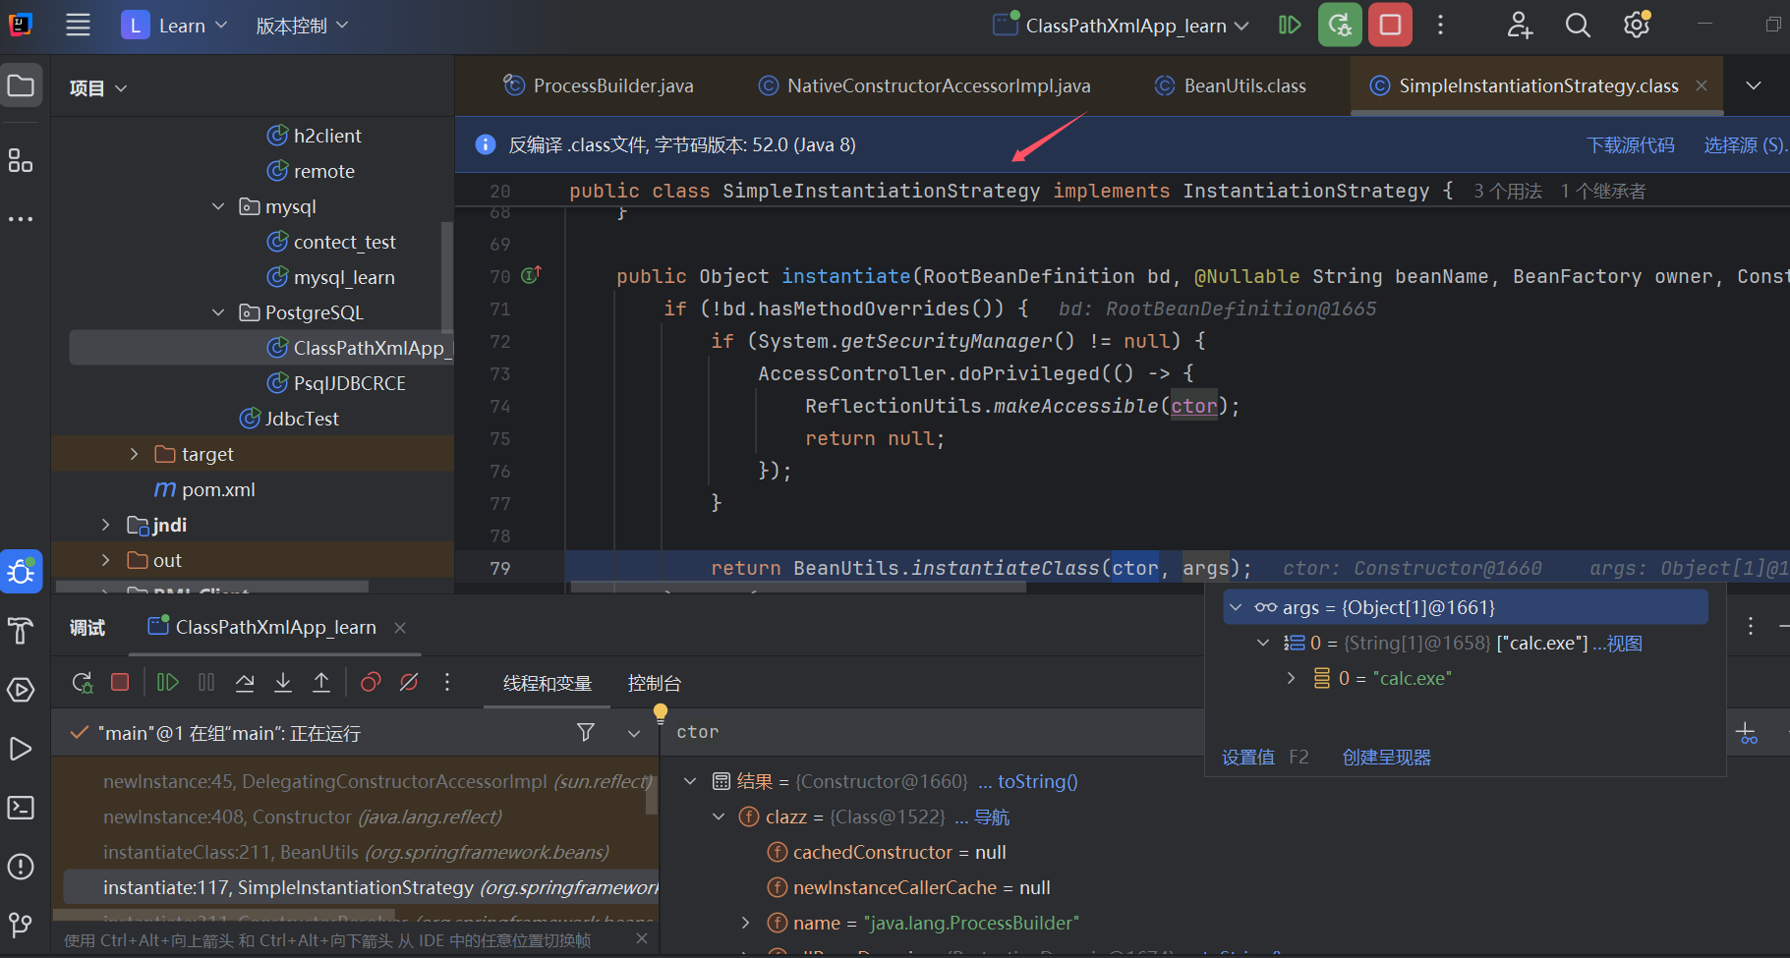The image size is (1790, 958).
Task: Open the 版本控制 dropdown menu
Action: tap(303, 26)
